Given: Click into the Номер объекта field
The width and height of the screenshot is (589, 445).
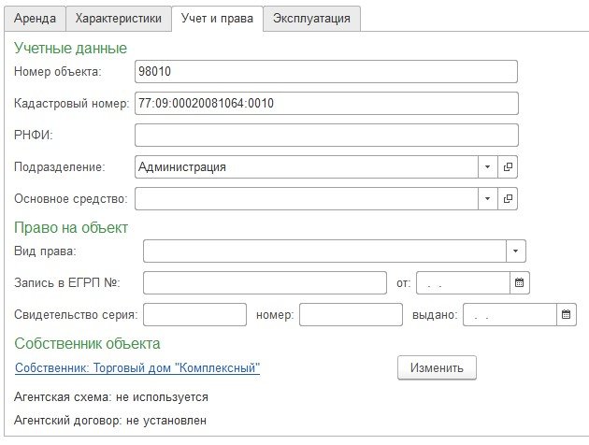Looking at the screenshot, I should click(325, 72).
